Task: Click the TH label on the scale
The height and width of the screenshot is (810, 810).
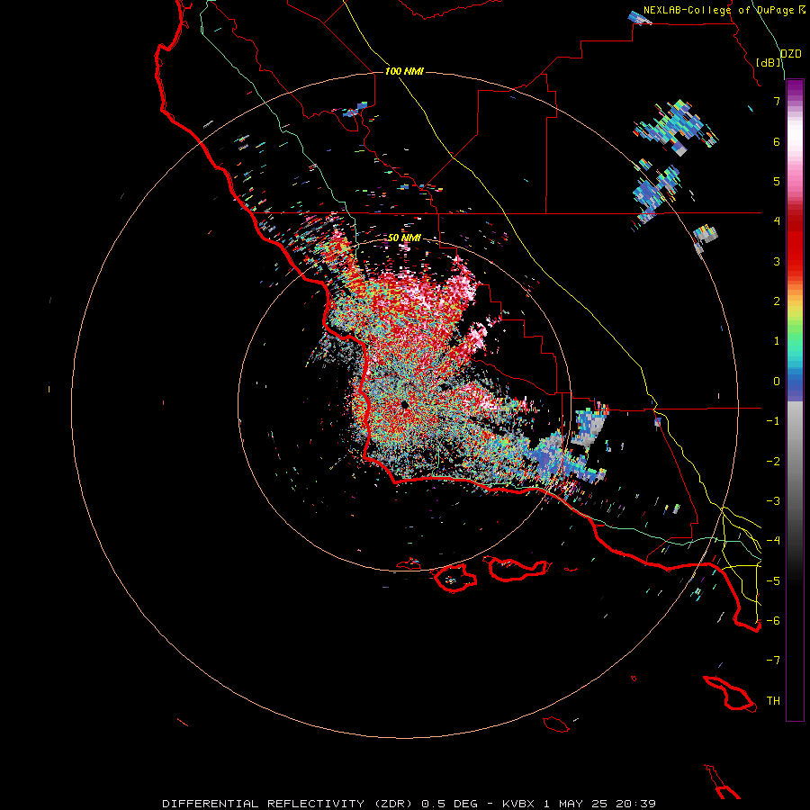Action: (773, 700)
